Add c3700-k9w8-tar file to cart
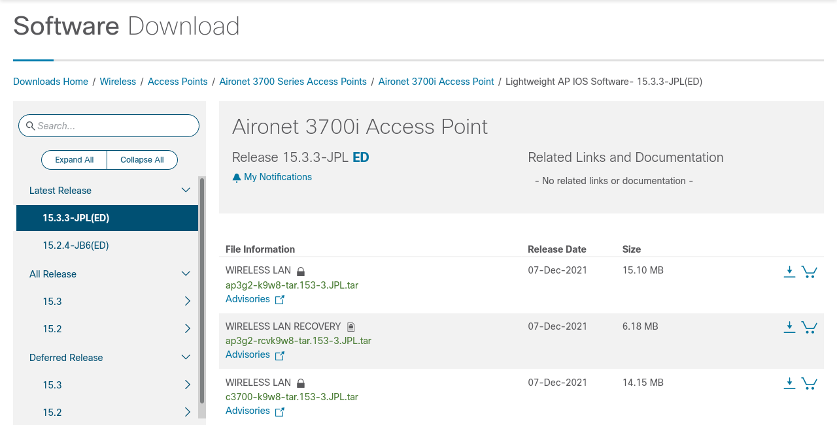This screenshot has height=425, width=837. (809, 383)
